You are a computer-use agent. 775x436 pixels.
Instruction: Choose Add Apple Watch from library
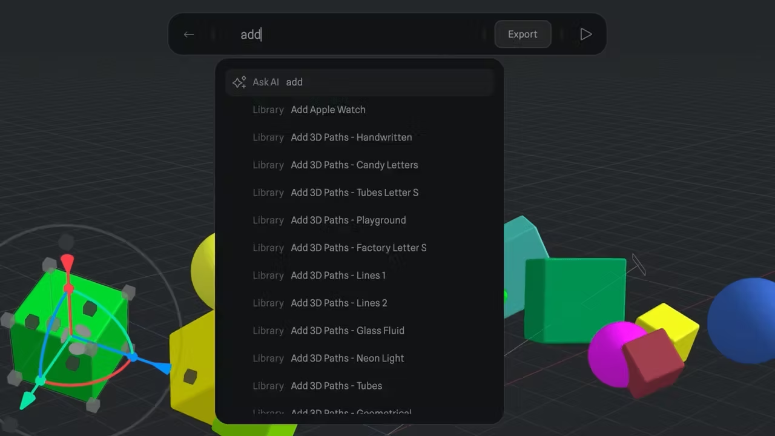click(x=328, y=110)
